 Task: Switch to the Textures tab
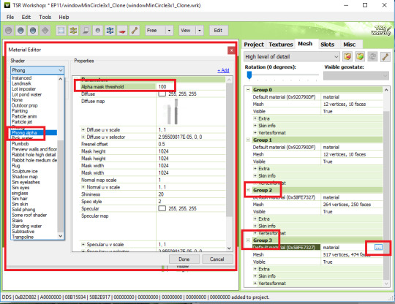point(281,45)
